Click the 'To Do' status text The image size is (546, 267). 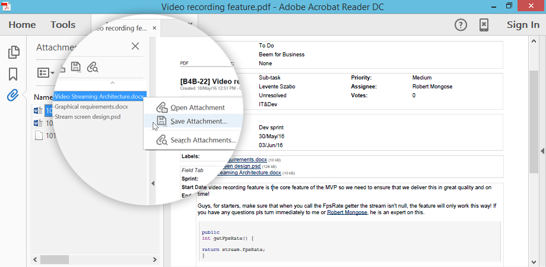point(266,46)
